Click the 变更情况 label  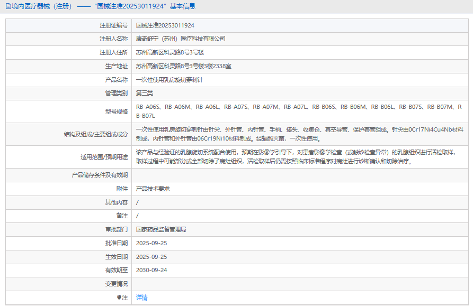(117, 284)
